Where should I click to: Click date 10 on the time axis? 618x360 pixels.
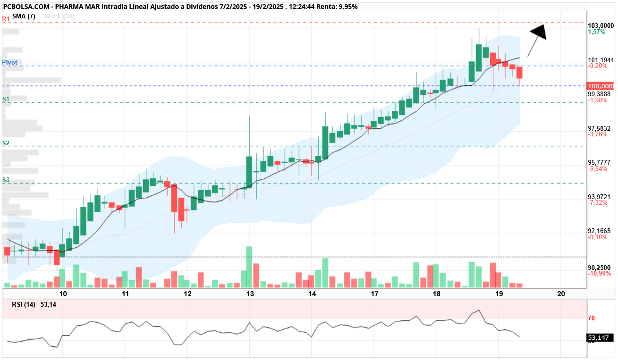[63, 294]
